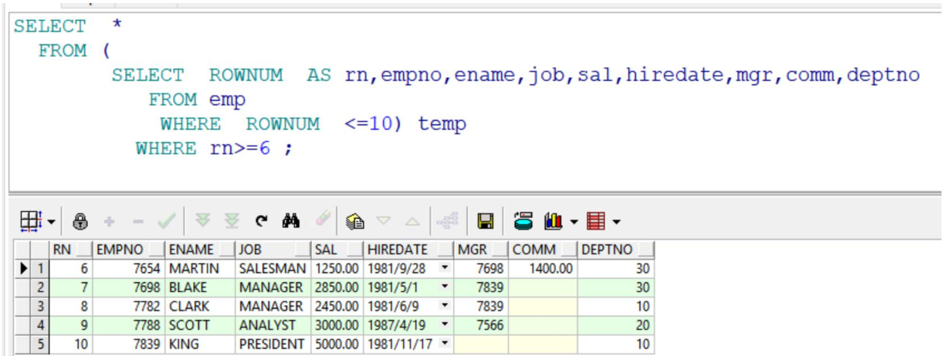Open the date dropdown for 1981/9/28
945x356 pixels.
tap(445, 269)
